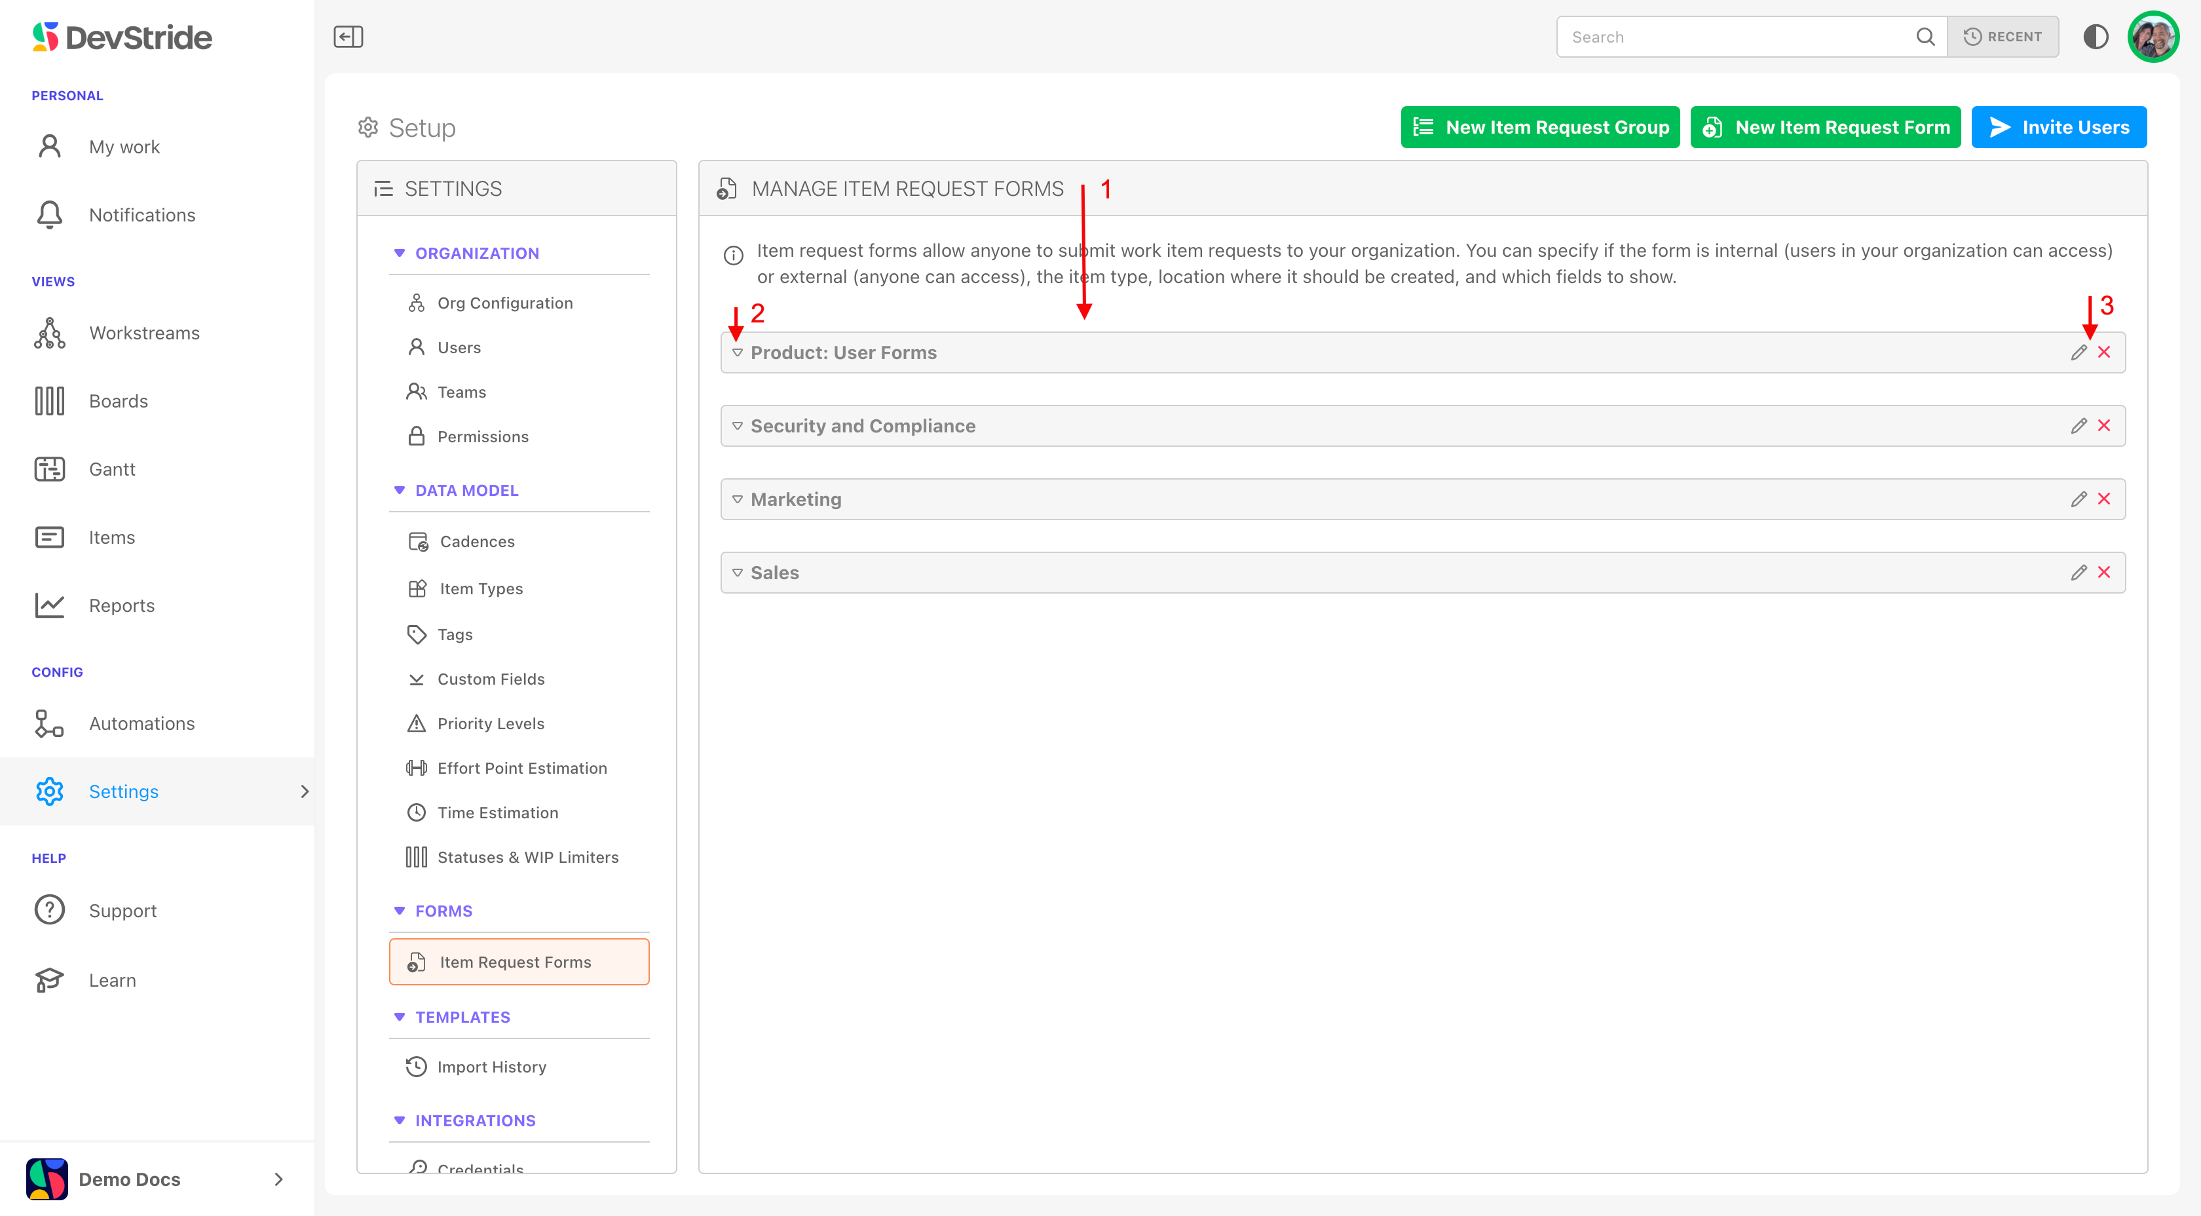This screenshot has height=1216, width=2201.
Task: Expand the Marketing form group
Action: pos(738,499)
